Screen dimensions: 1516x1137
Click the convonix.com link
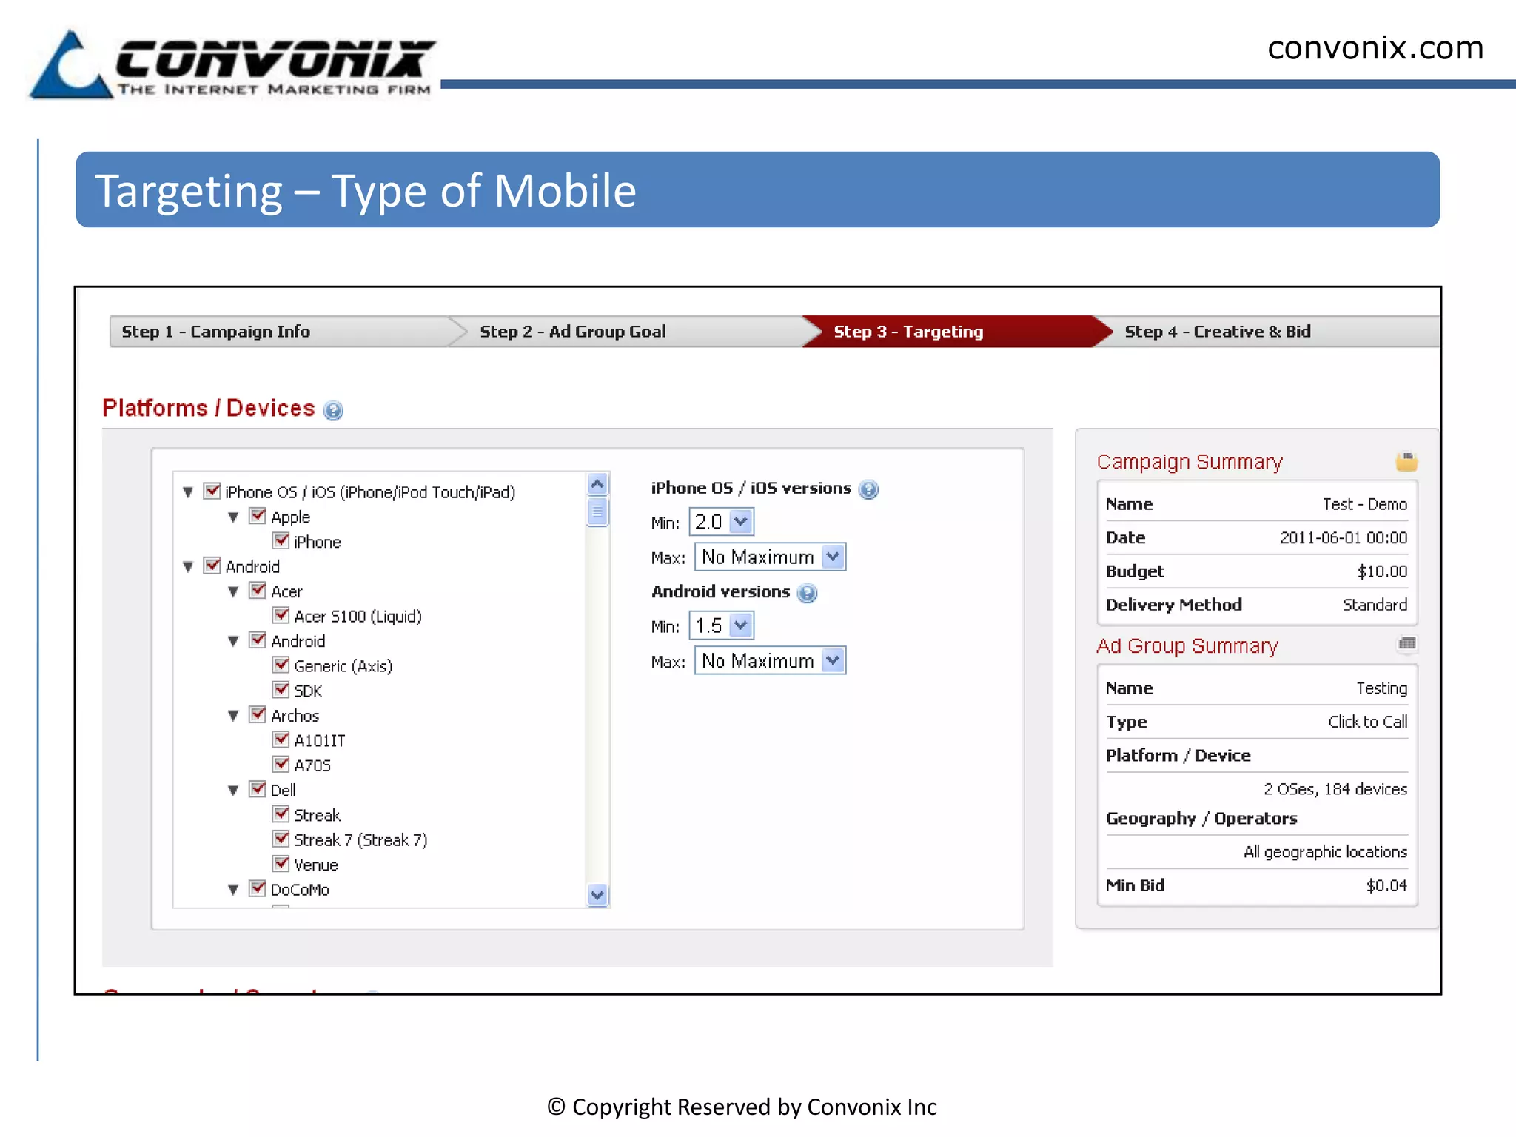1375,48
